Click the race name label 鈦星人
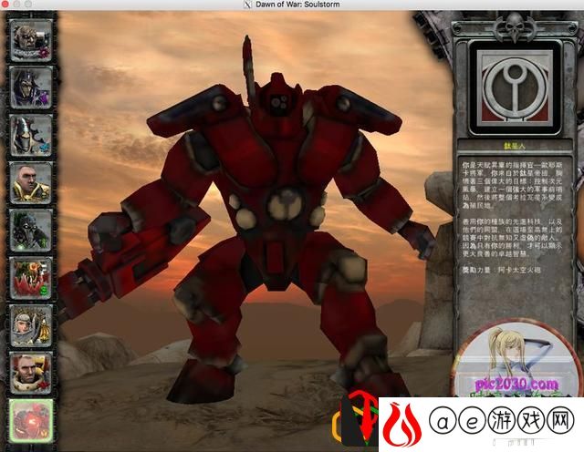The image size is (584, 452). click(515, 146)
